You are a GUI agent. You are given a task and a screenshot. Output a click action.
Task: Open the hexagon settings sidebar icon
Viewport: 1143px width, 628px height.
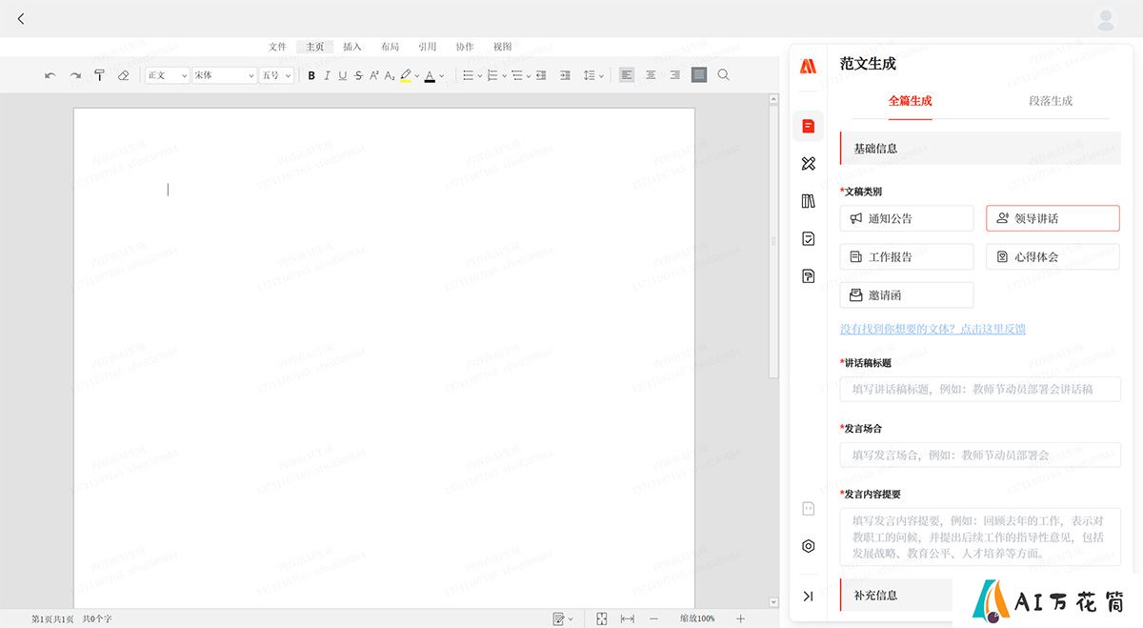click(808, 546)
